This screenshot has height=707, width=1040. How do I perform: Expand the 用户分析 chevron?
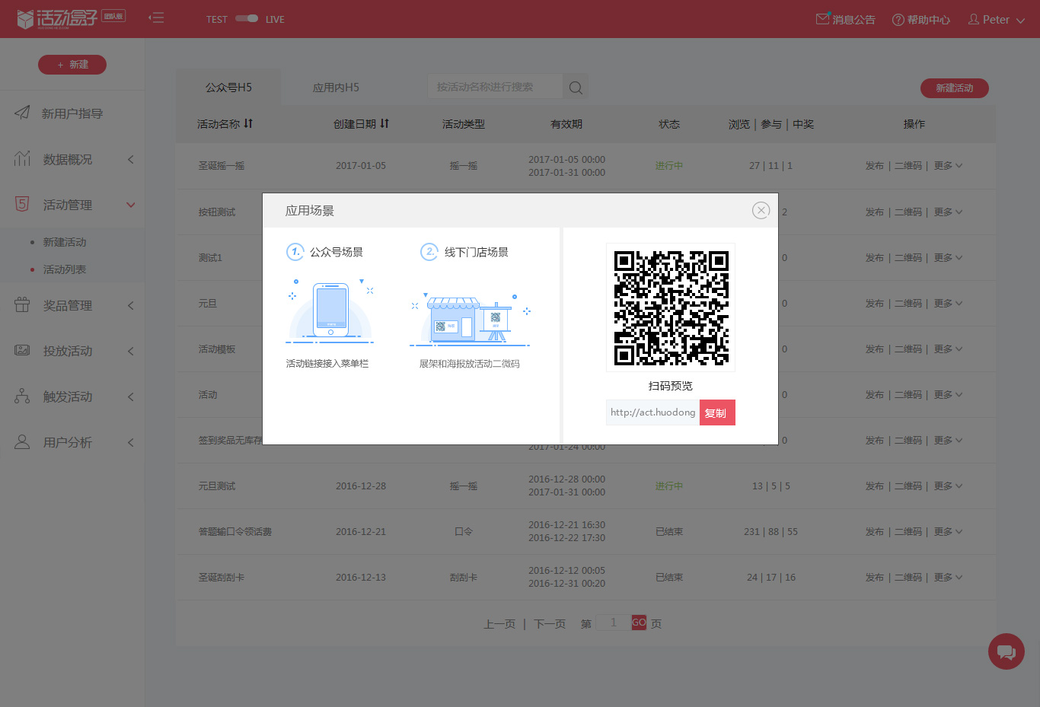(x=130, y=442)
